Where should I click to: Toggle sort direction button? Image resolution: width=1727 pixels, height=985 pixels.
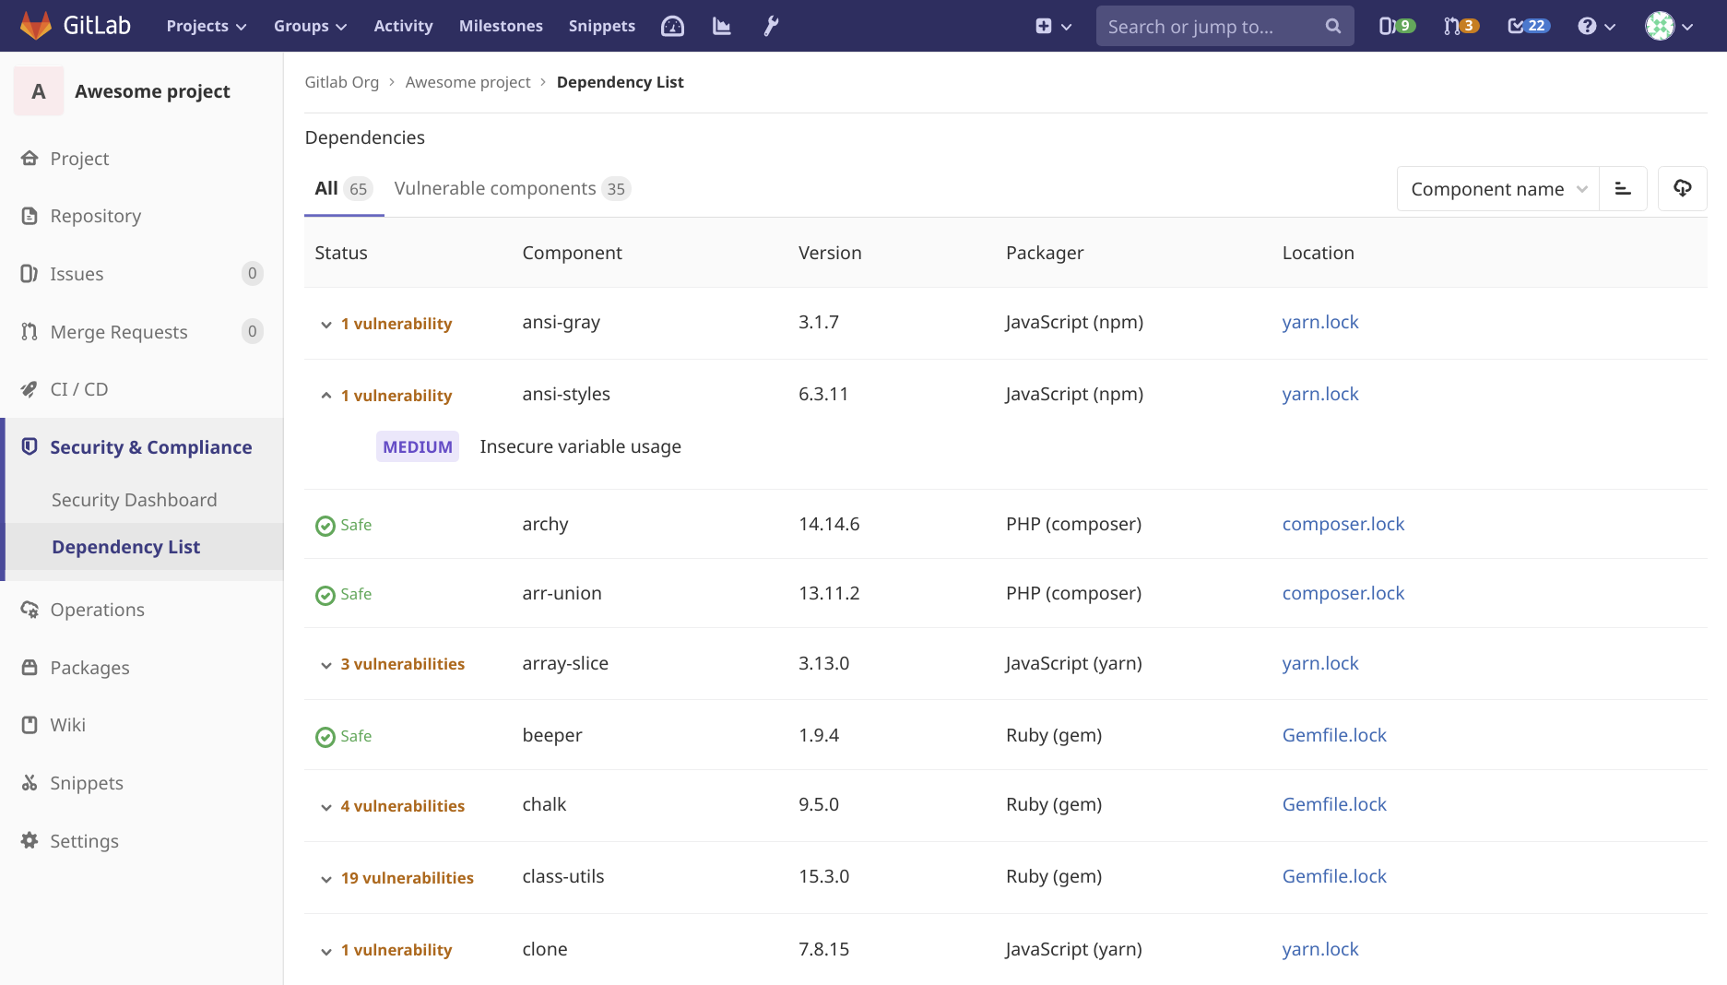click(x=1623, y=189)
